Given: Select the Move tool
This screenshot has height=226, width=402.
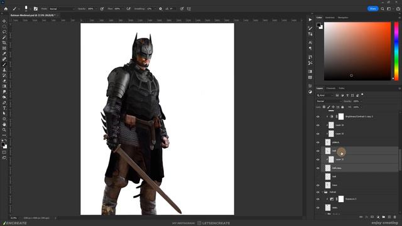Looking at the screenshot, I should click(x=4, y=21).
